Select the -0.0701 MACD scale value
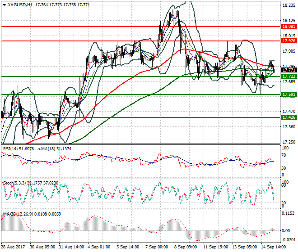The width and height of the screenshot is (298, 252). tap(289, 240)
